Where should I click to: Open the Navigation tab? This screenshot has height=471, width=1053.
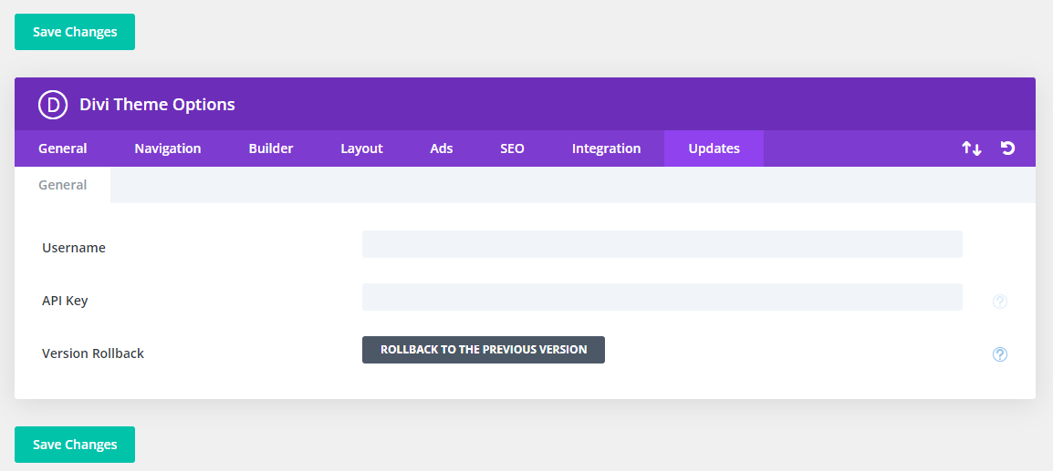click(168, 148)
